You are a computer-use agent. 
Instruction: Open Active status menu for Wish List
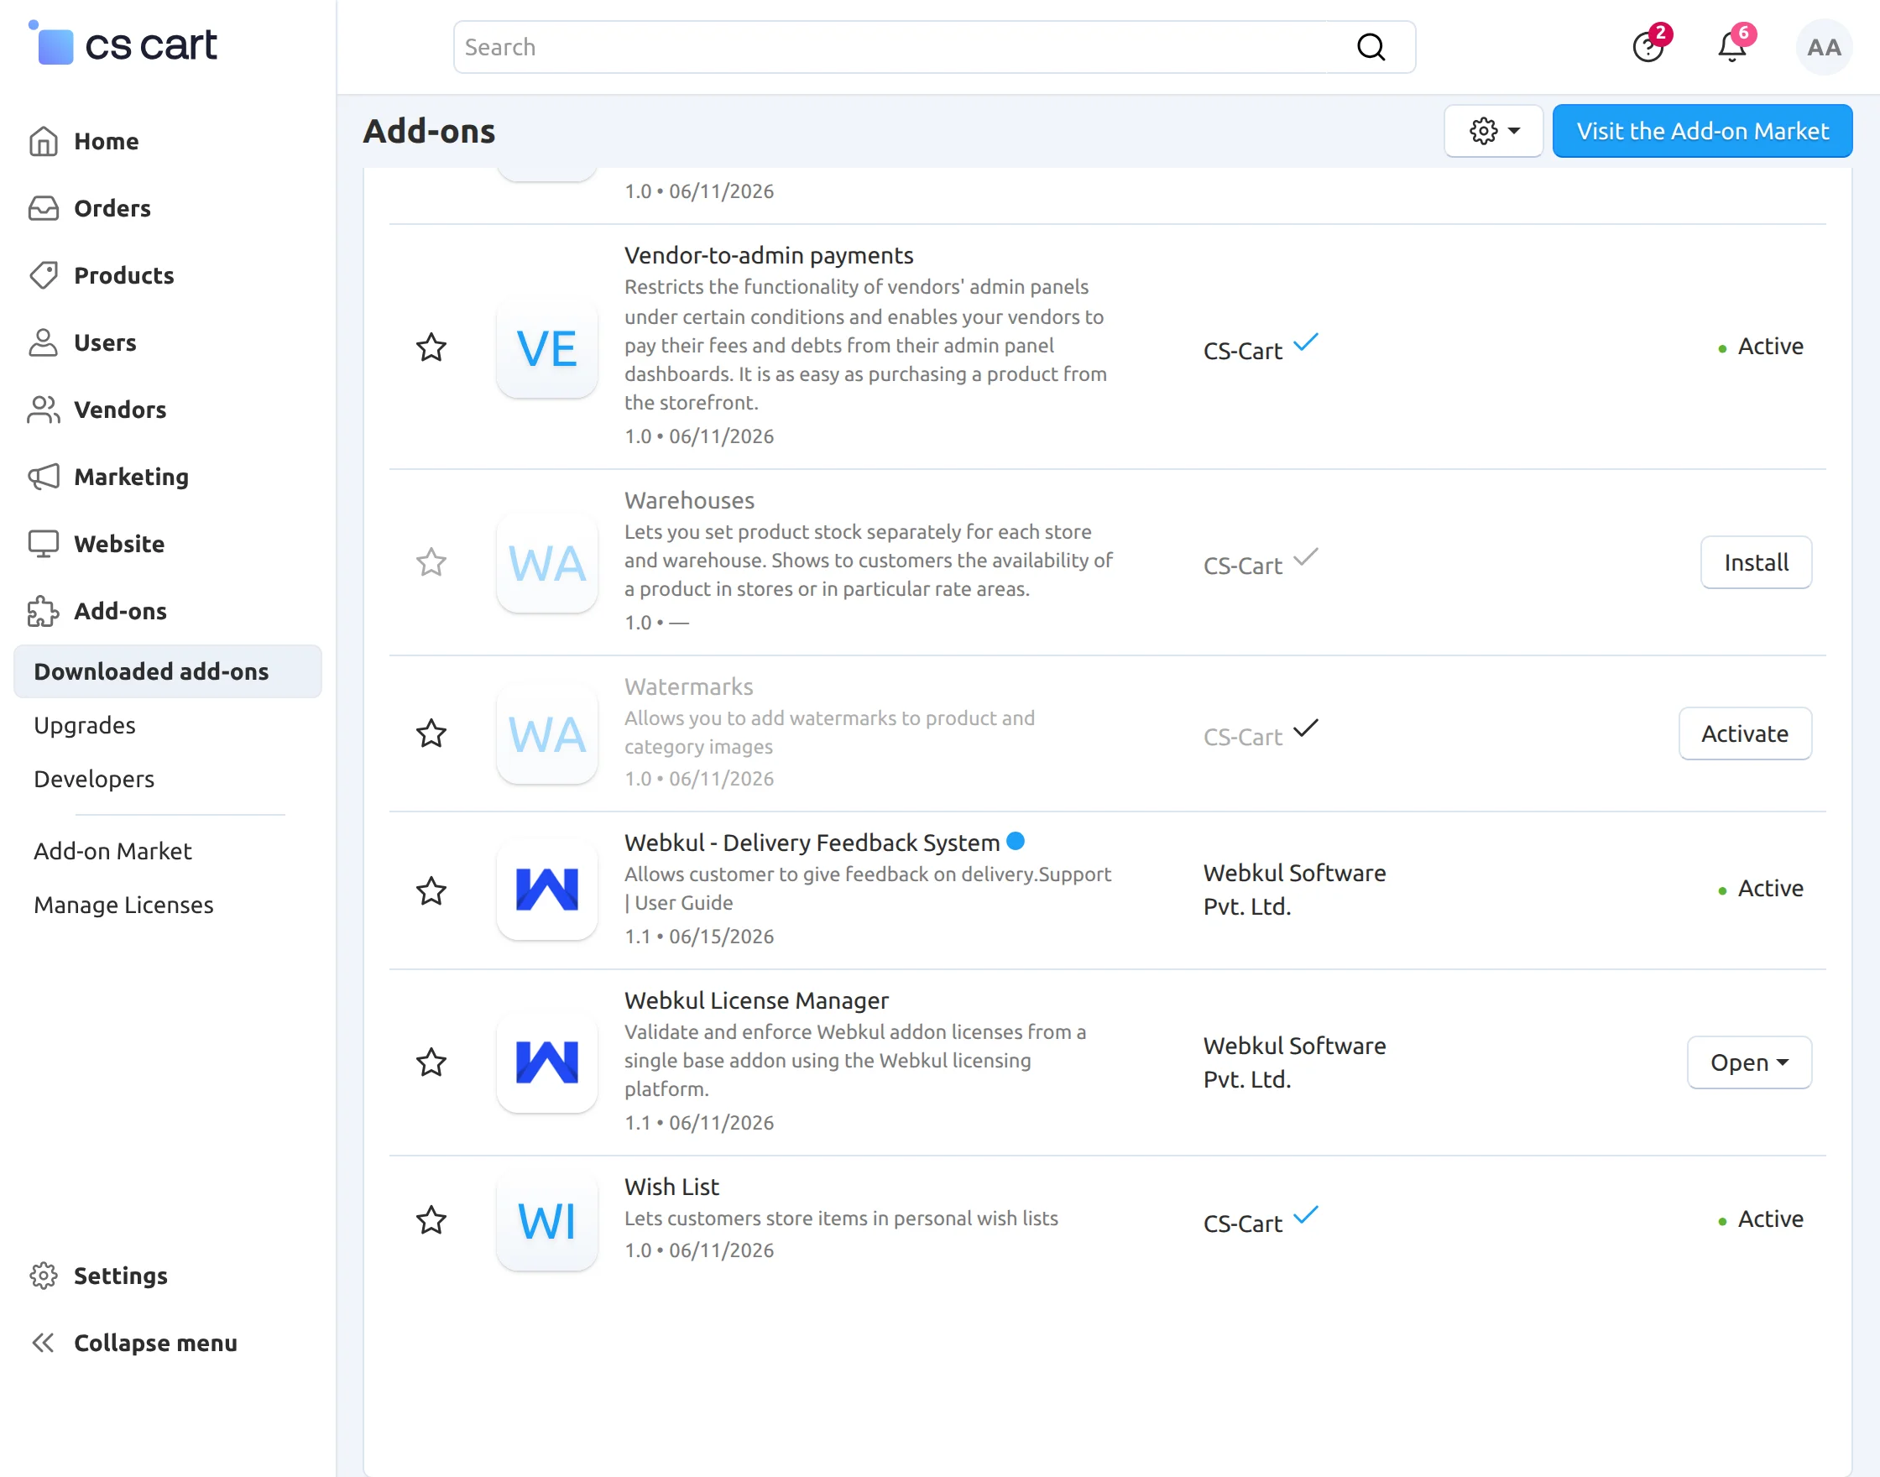click(1761, 1219)
